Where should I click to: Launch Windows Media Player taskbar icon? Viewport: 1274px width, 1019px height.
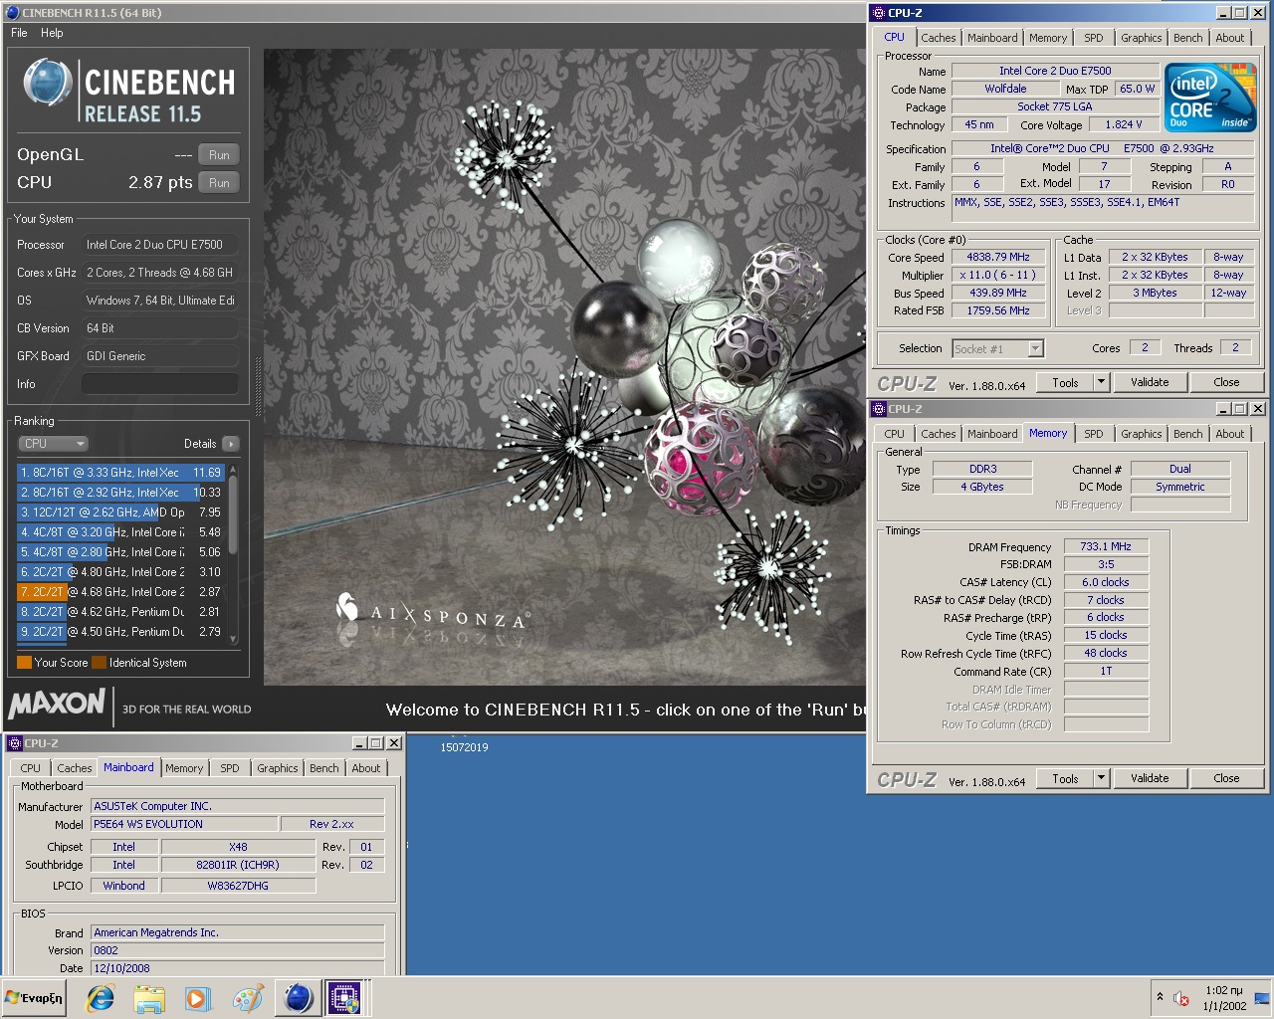198,998
